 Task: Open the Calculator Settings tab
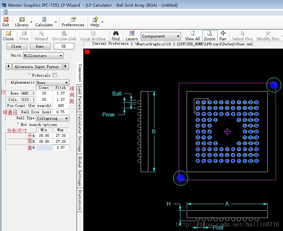coord(80,133)
